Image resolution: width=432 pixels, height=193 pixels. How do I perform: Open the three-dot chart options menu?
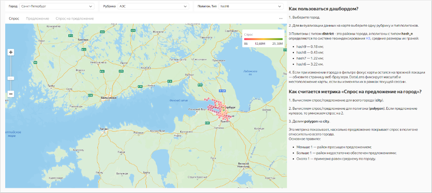pos(281,19)
